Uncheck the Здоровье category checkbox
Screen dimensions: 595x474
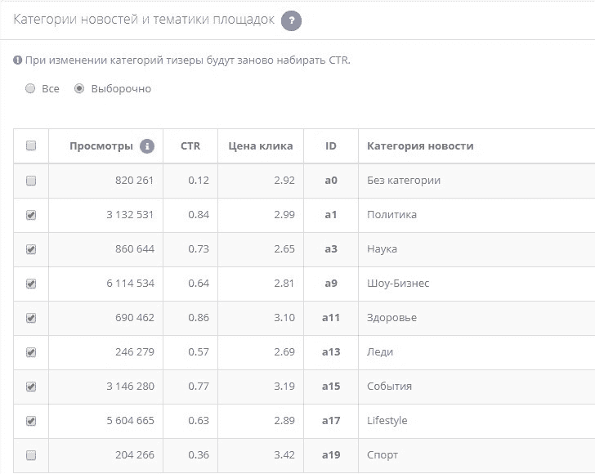tap(31, 318)
